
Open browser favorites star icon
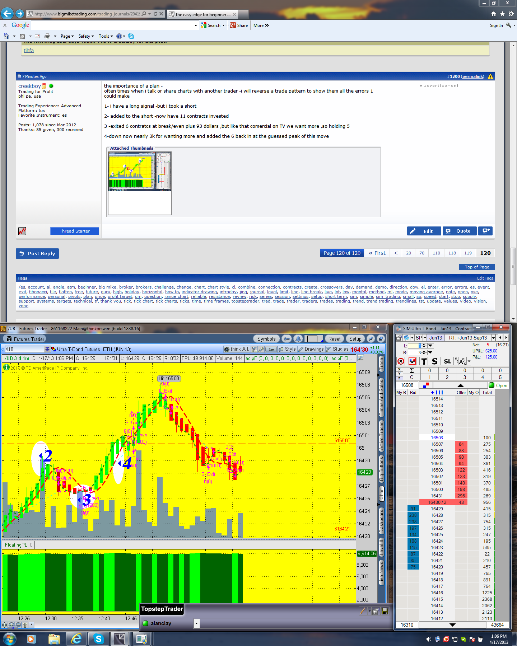pyautogui.click(x=502, y=14)
